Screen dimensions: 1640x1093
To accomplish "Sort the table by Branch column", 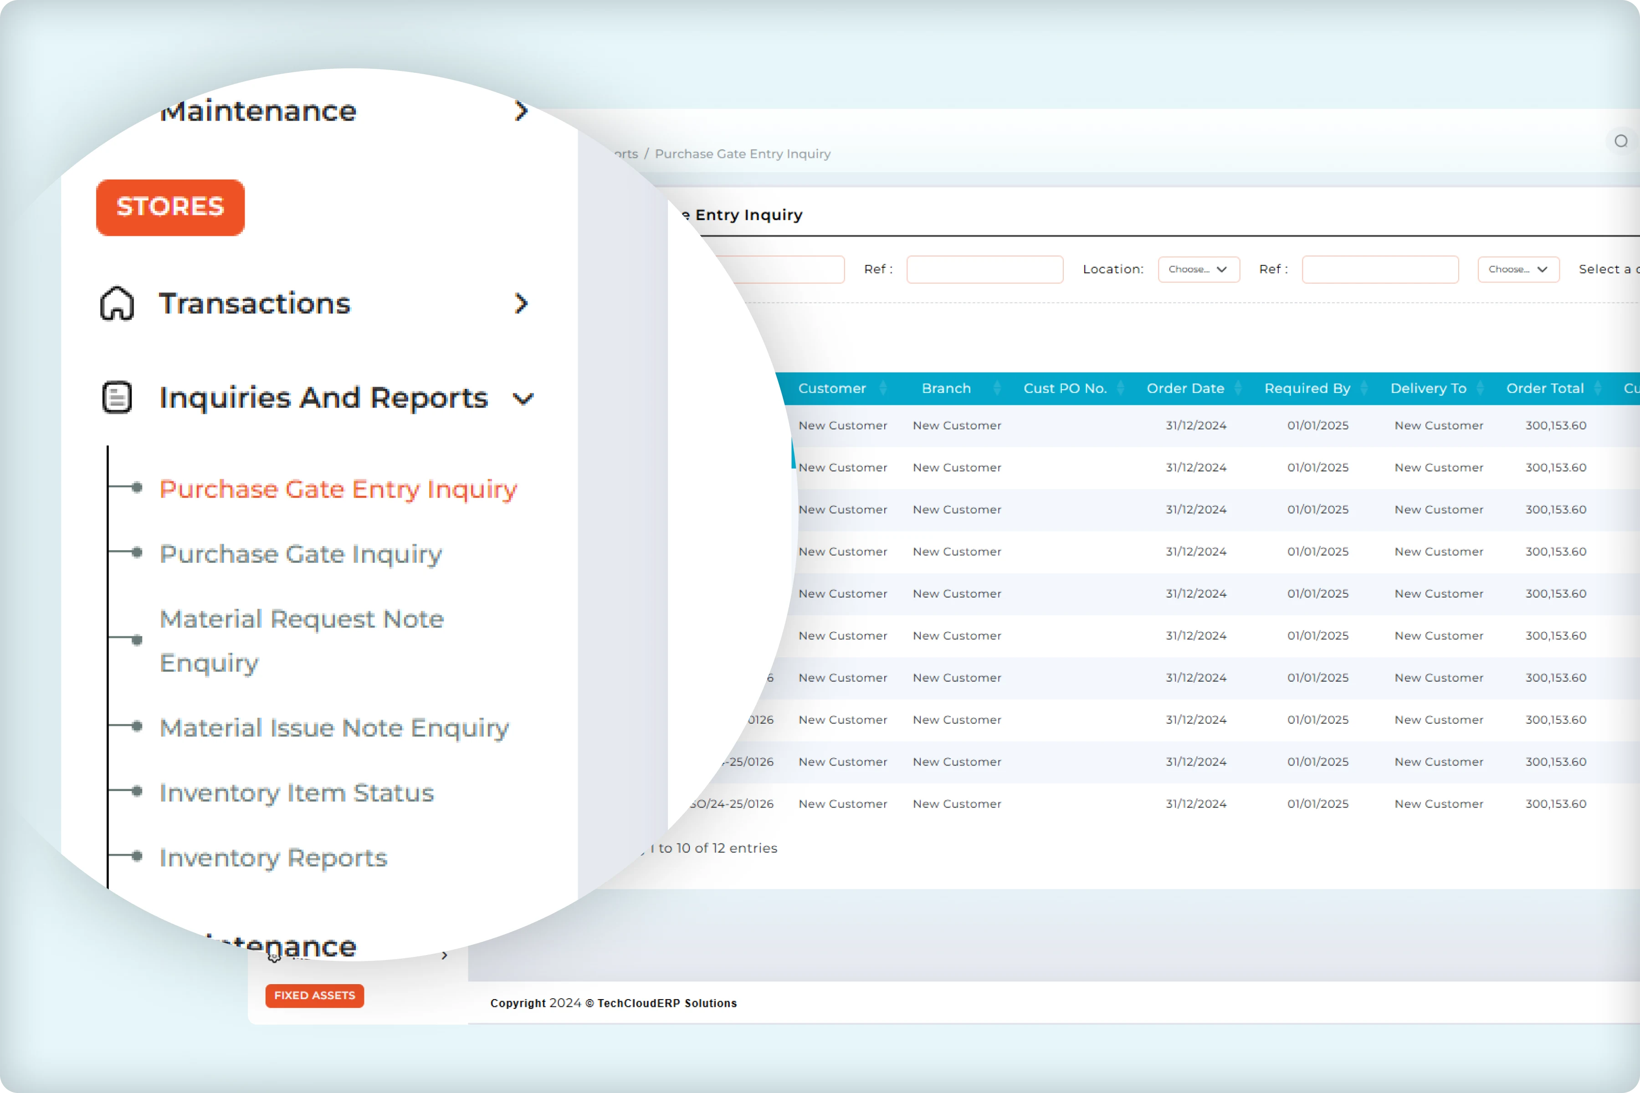I will 946,388.
